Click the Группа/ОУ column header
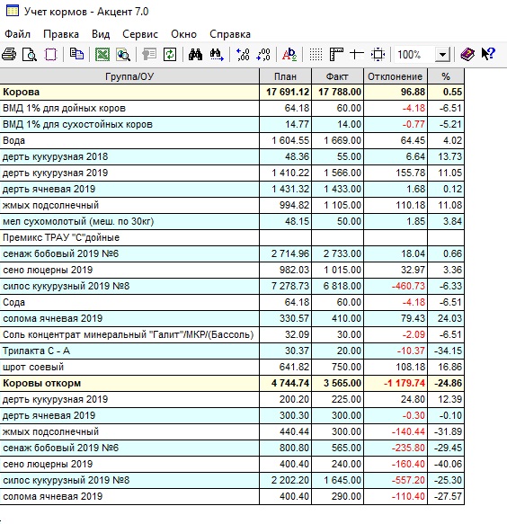Screen dimensions: 507x524 pos(129,76)
